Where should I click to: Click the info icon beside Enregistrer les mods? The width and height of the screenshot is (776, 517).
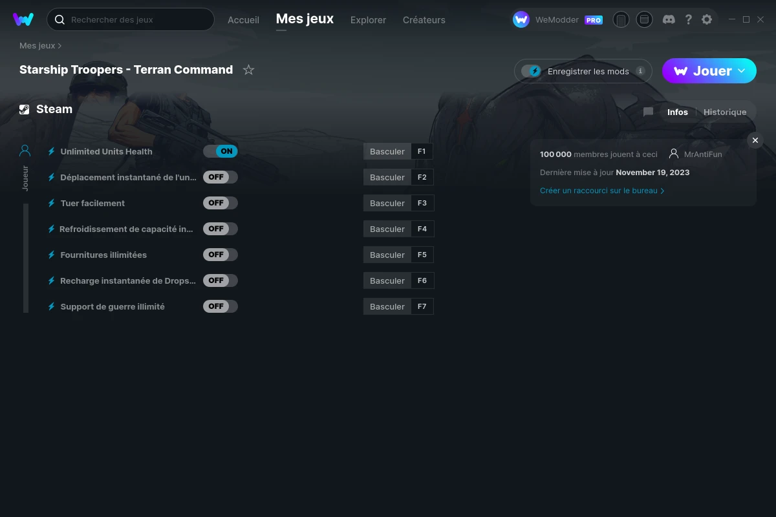click(x=640, y=71)
